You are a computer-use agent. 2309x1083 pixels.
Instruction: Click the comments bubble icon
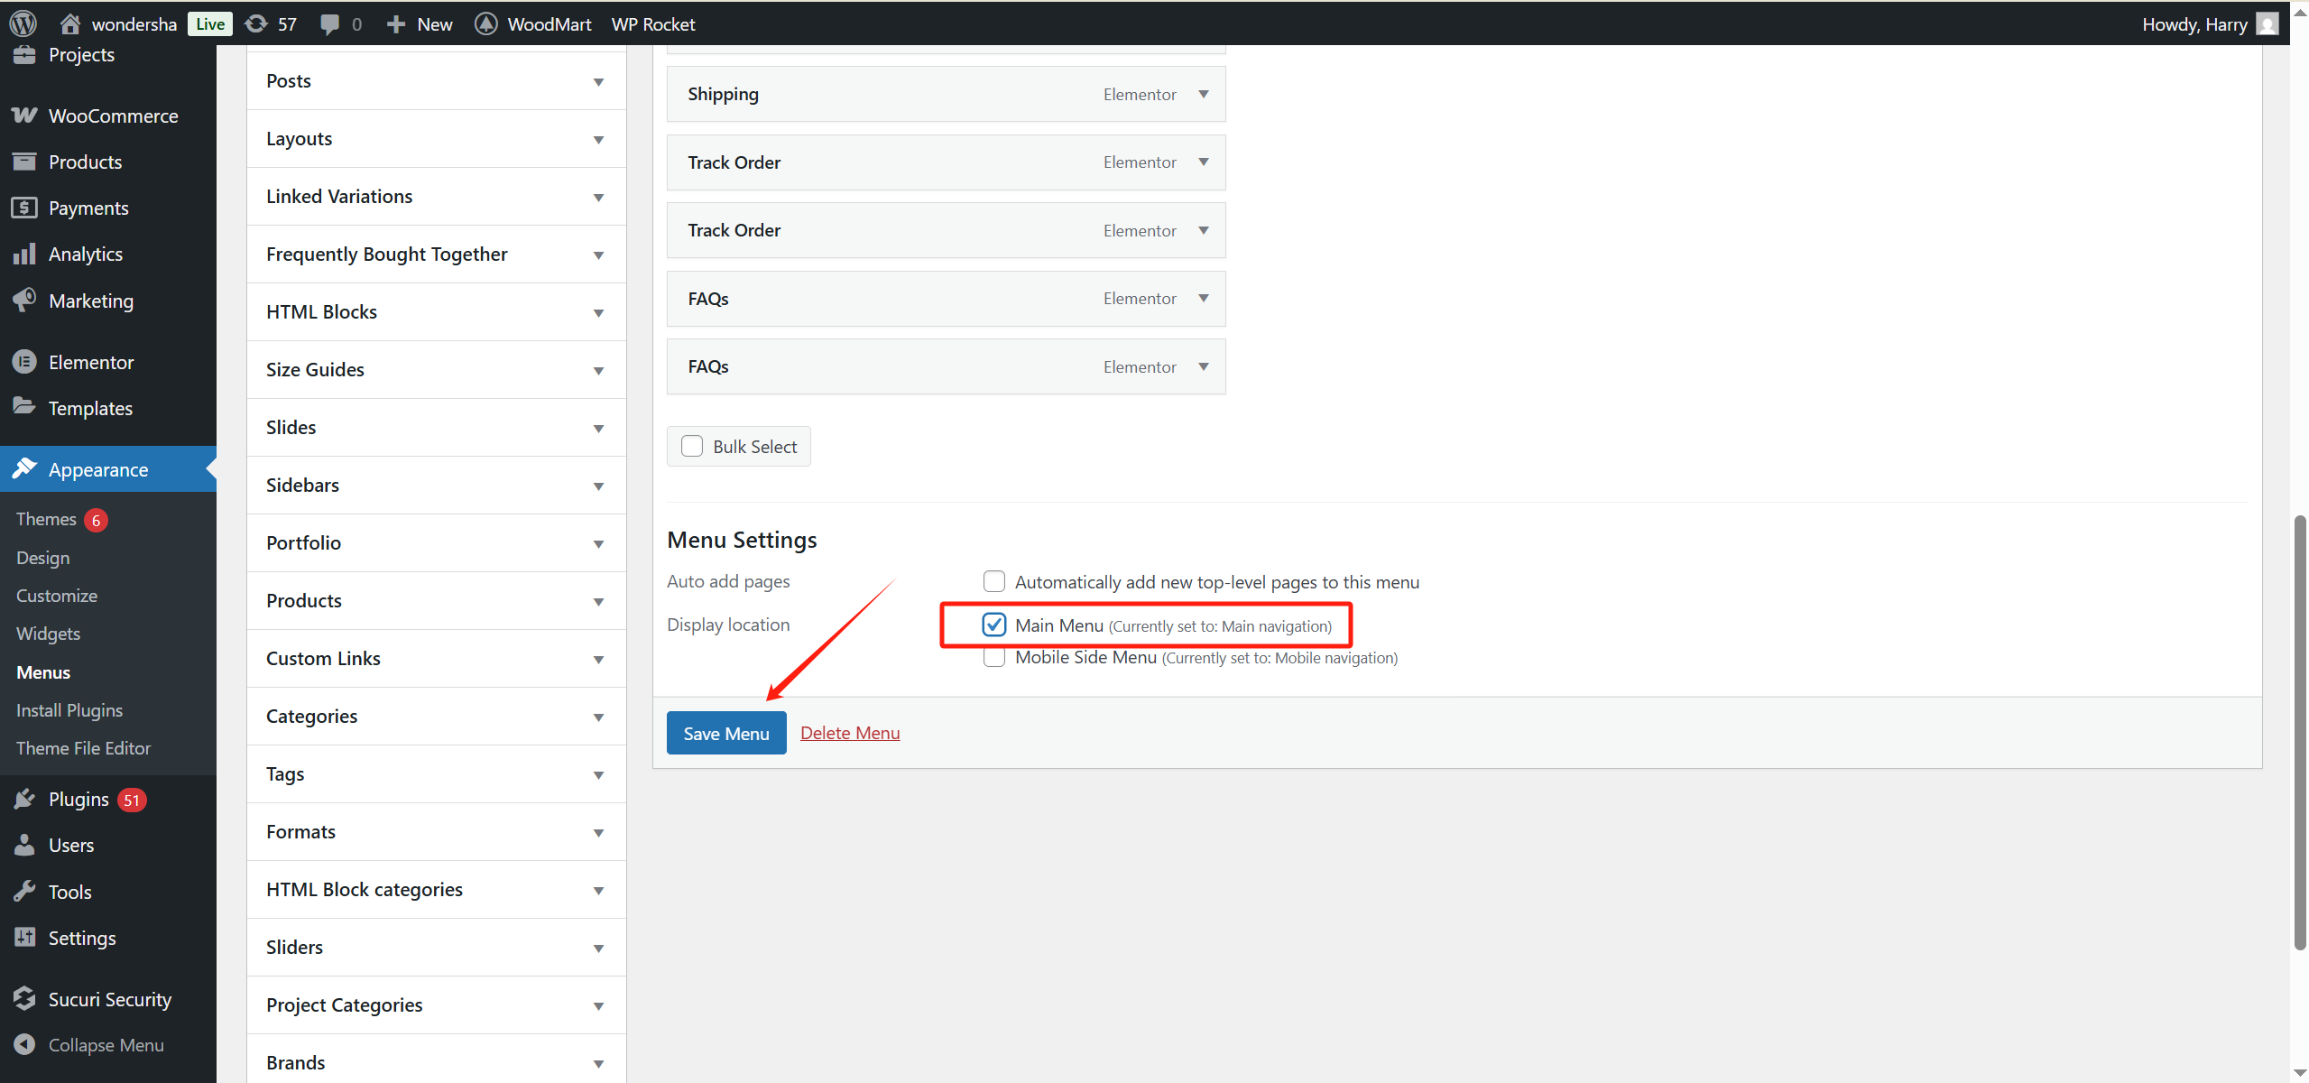[330, 23]
